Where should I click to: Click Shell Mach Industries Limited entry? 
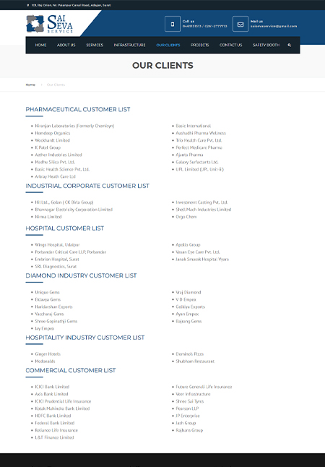pyautogui.click(x=203, y=210)
